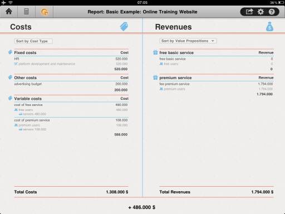Tap users icon under cost of free service
Screen dimensions: 285x214
(16, 110)
